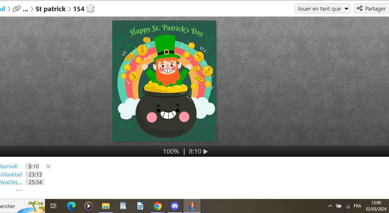Open the link icon in the breadcrumb
389x213 pixels.
pos(17,9)
